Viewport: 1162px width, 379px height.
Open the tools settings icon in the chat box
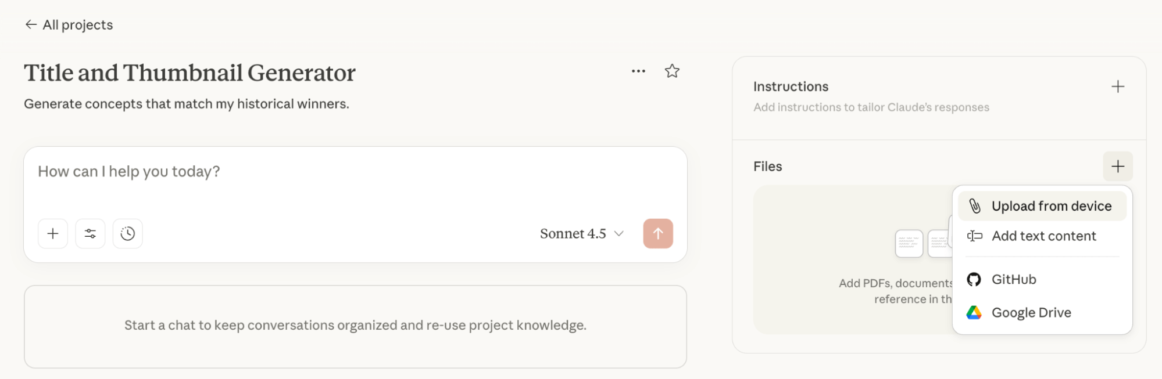(x=90, y=233)
